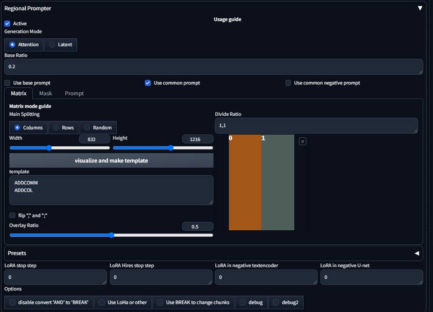This screenshot has height=312, width=433.
Task: Open the Matrix mode guide link
Action: 30,106
